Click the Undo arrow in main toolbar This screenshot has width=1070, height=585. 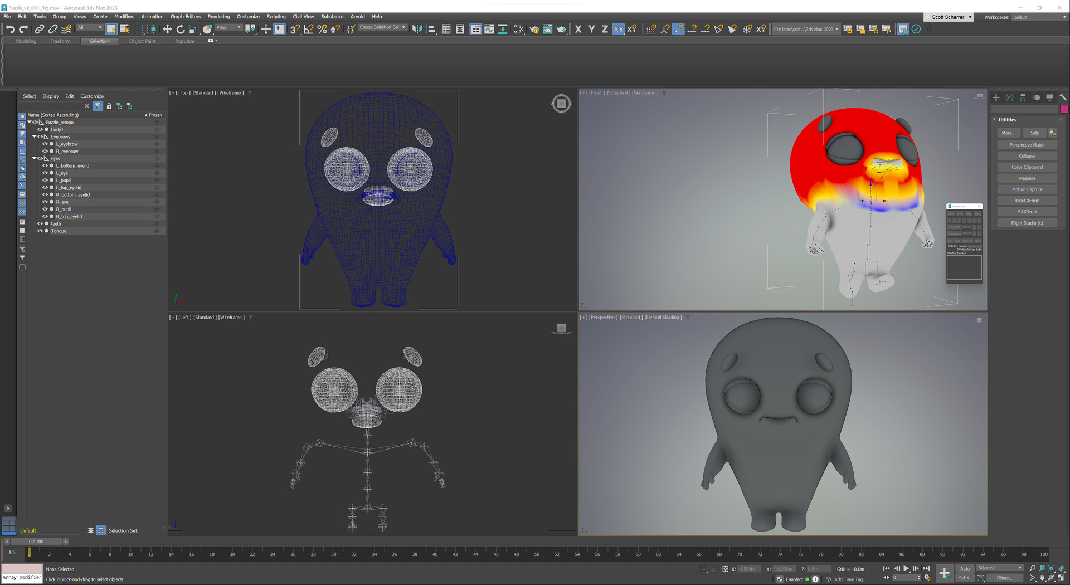(10, 29)
